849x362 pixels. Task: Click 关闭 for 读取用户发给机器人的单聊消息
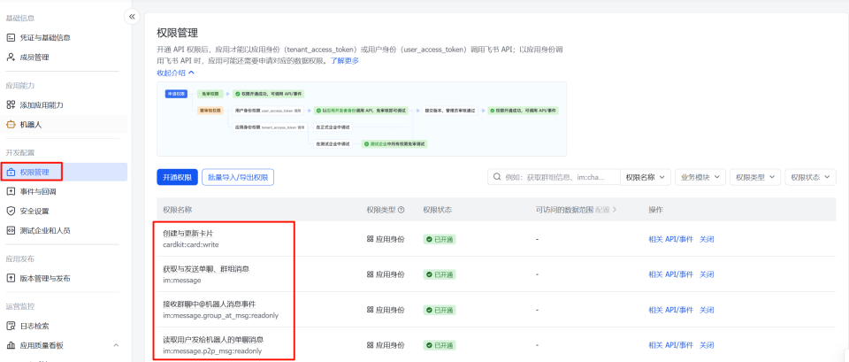click(x=707, y=345)
